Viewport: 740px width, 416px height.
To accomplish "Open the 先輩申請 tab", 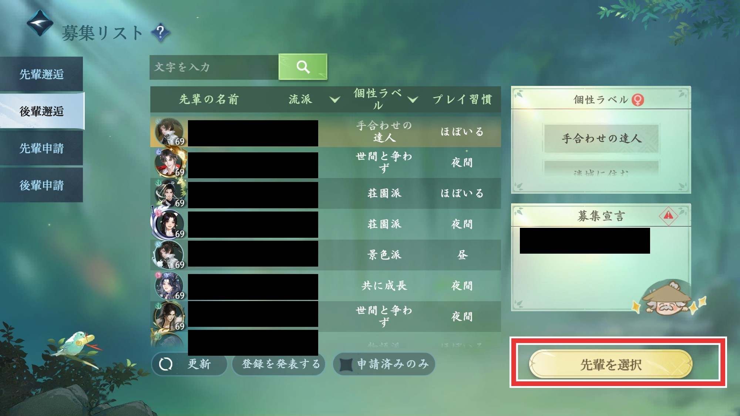I will pos(41,148).
